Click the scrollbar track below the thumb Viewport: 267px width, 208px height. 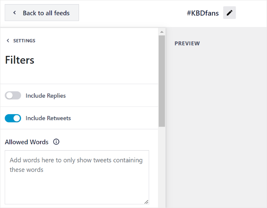[162, 167]
